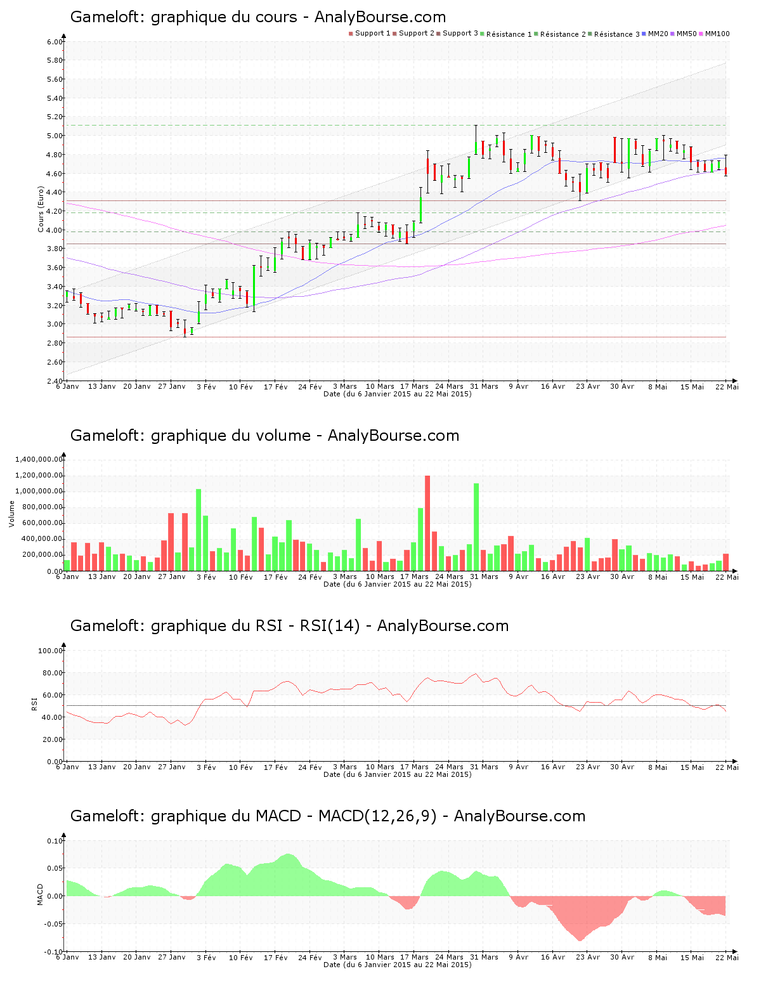Click the date range caption under the volume chart
The height and width of the screenshot is (983, 761).
pos(398,584)
